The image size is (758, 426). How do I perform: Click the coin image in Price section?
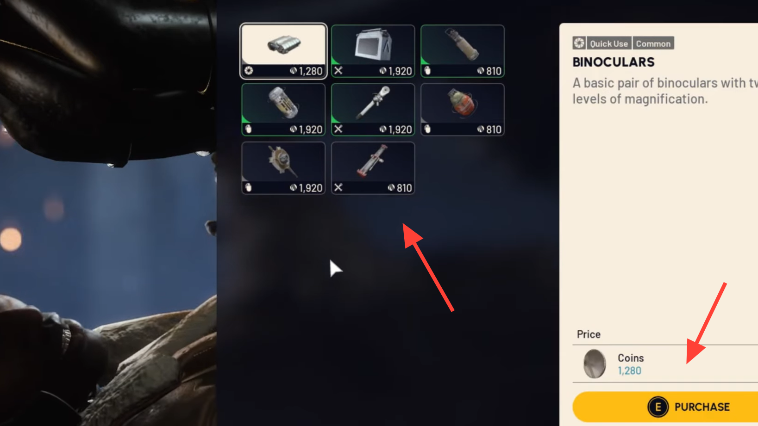595,364
